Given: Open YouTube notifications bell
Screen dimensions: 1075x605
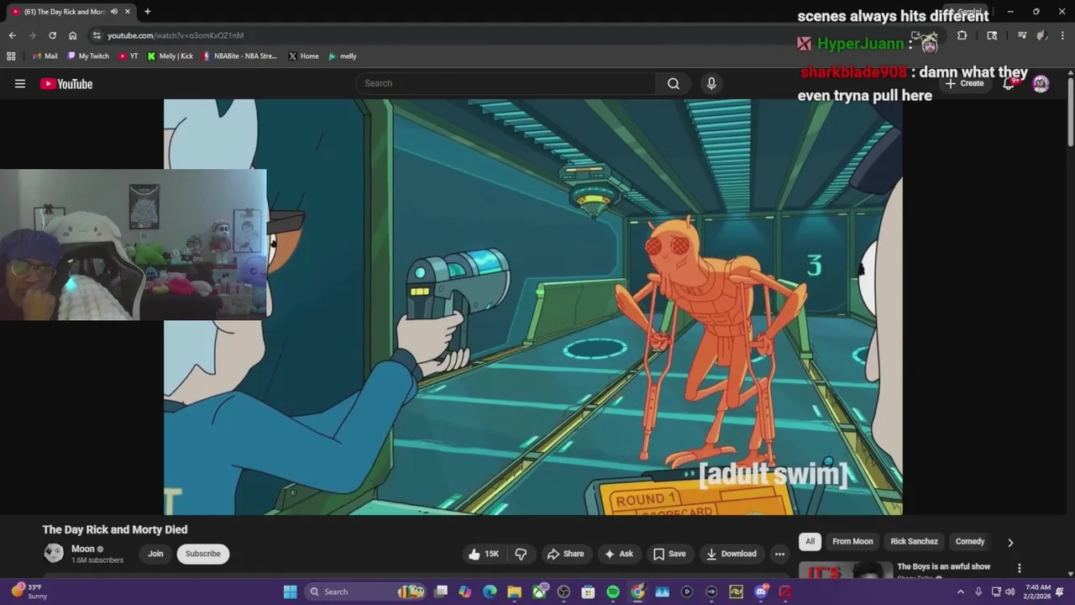Looking at the screenshot, I should click(x=1009, y=83).
